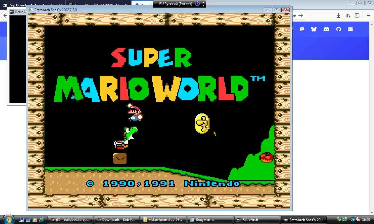Restore down the Firefox browser window
The image size is (374, 224).
coord(360,3)
